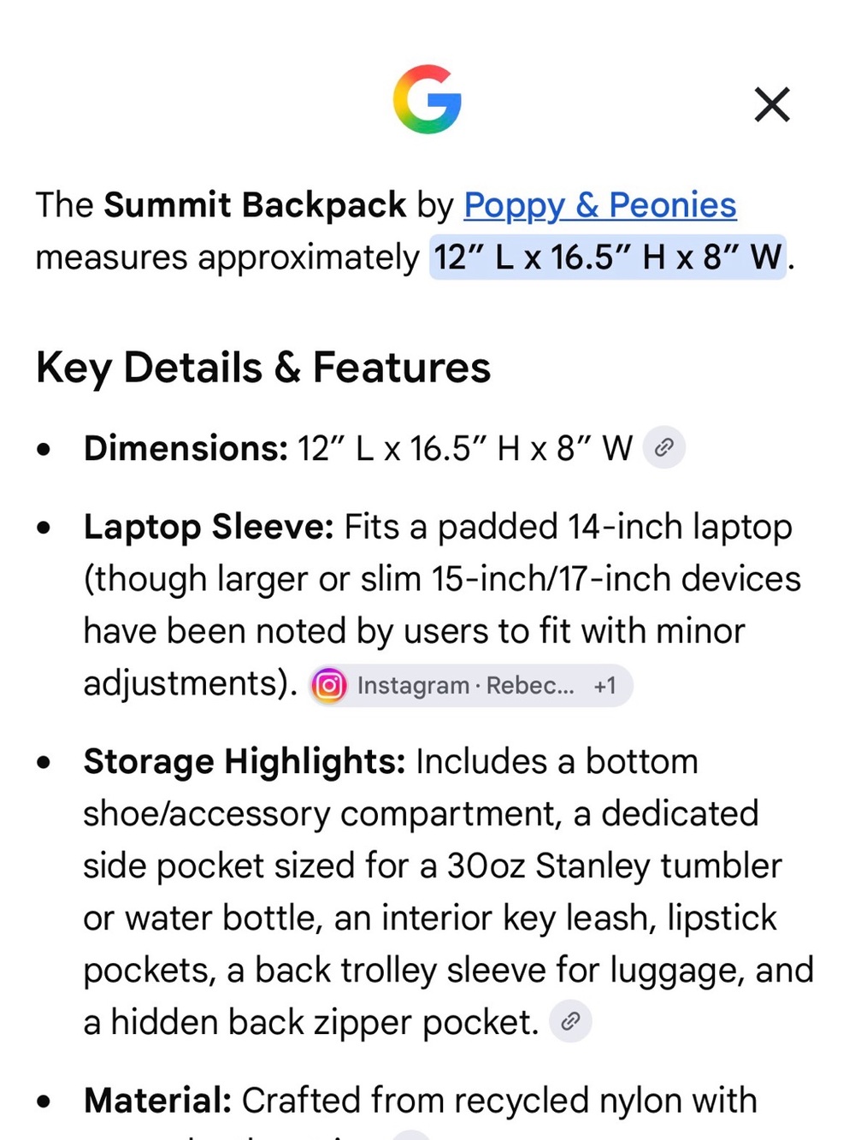Select the Storage Highlights bullet label

click(x=245, y=761)
